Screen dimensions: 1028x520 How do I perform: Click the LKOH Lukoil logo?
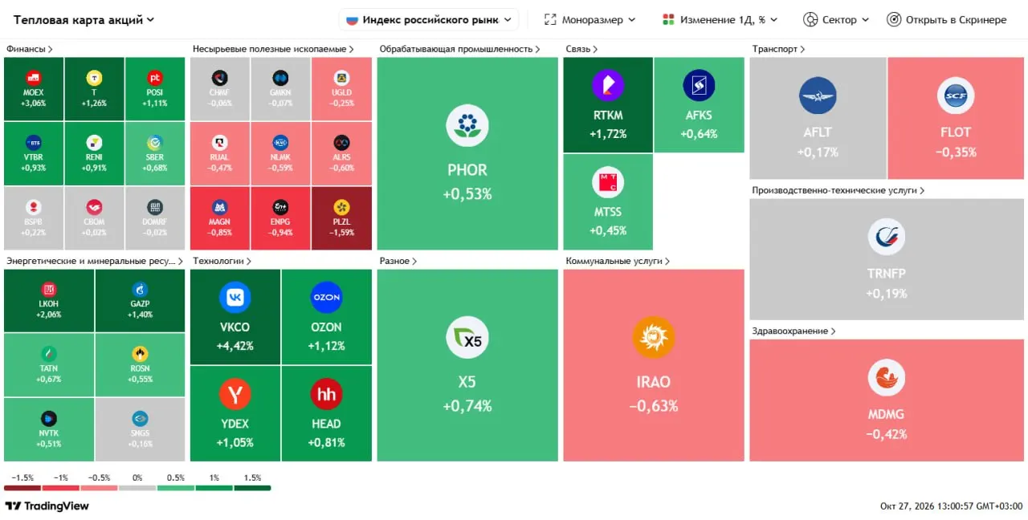(49, 290)
